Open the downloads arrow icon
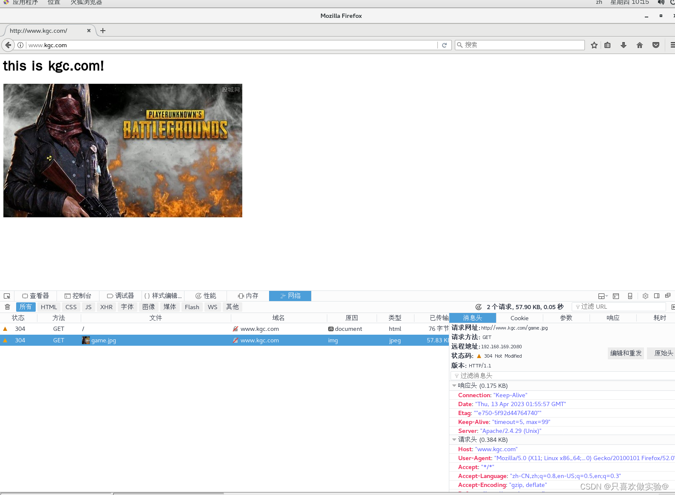The height and width of the screenshot is (495, 675). pyautogui.click(x=624, y=45)
